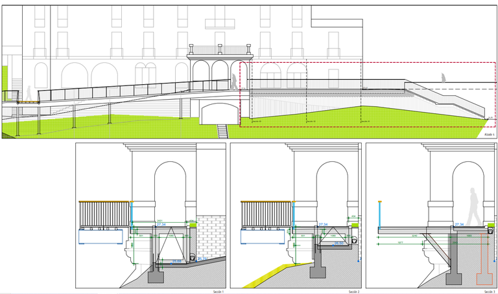Click the balustrade atop the central portico
The height and width of the screenshot is (294, 498).
click(x=219, y=50)
